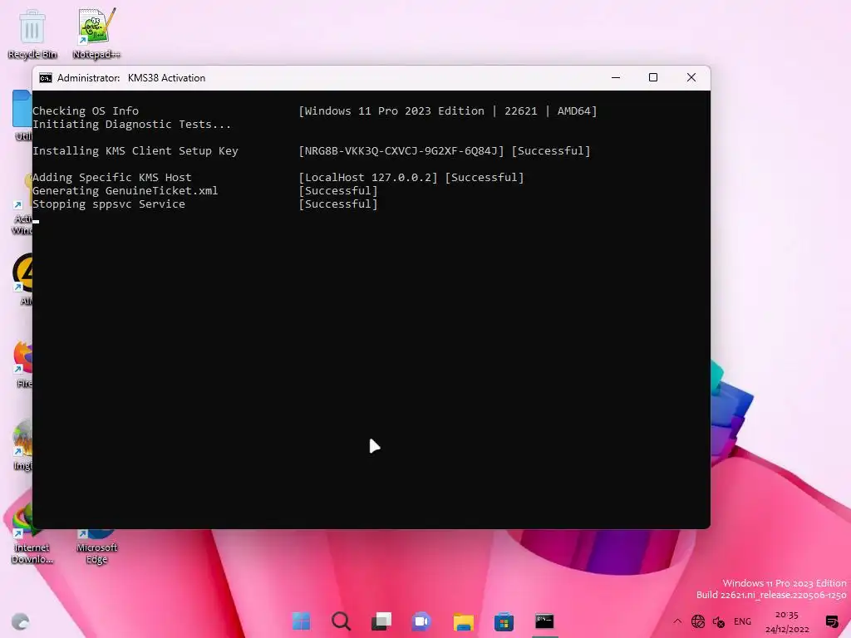Switch the ENG input language indicator
The image size is (851, 638).
tap(742, 621)
